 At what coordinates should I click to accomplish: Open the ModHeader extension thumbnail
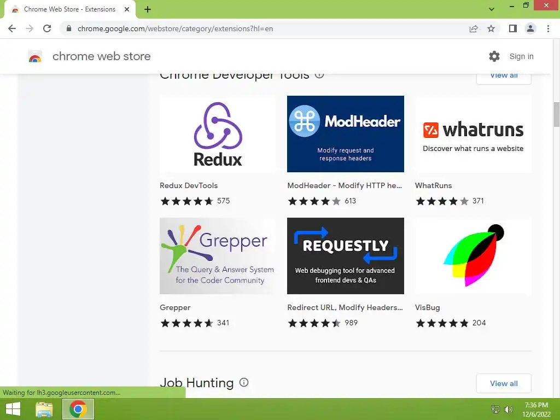click(346, 134)
